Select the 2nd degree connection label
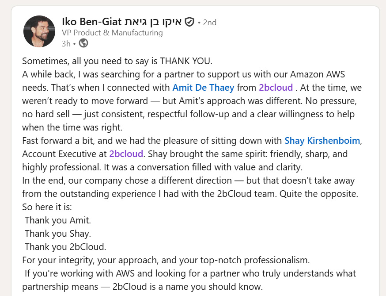The height and width of the screenshot is (296, 386). [209, 23]
